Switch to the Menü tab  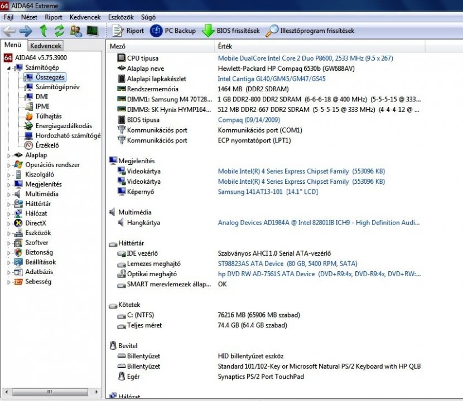13,45
